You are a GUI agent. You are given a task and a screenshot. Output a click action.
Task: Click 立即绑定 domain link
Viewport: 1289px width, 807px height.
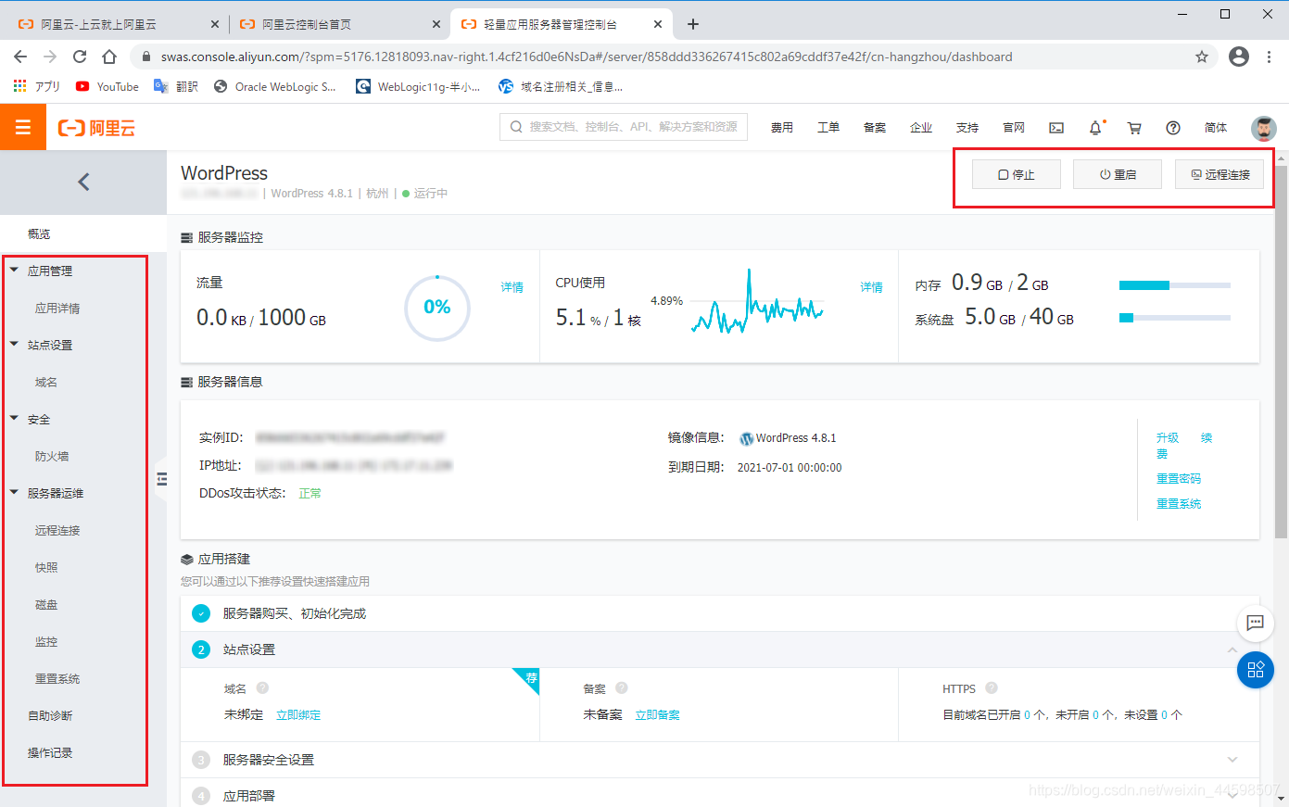[298, 715]
